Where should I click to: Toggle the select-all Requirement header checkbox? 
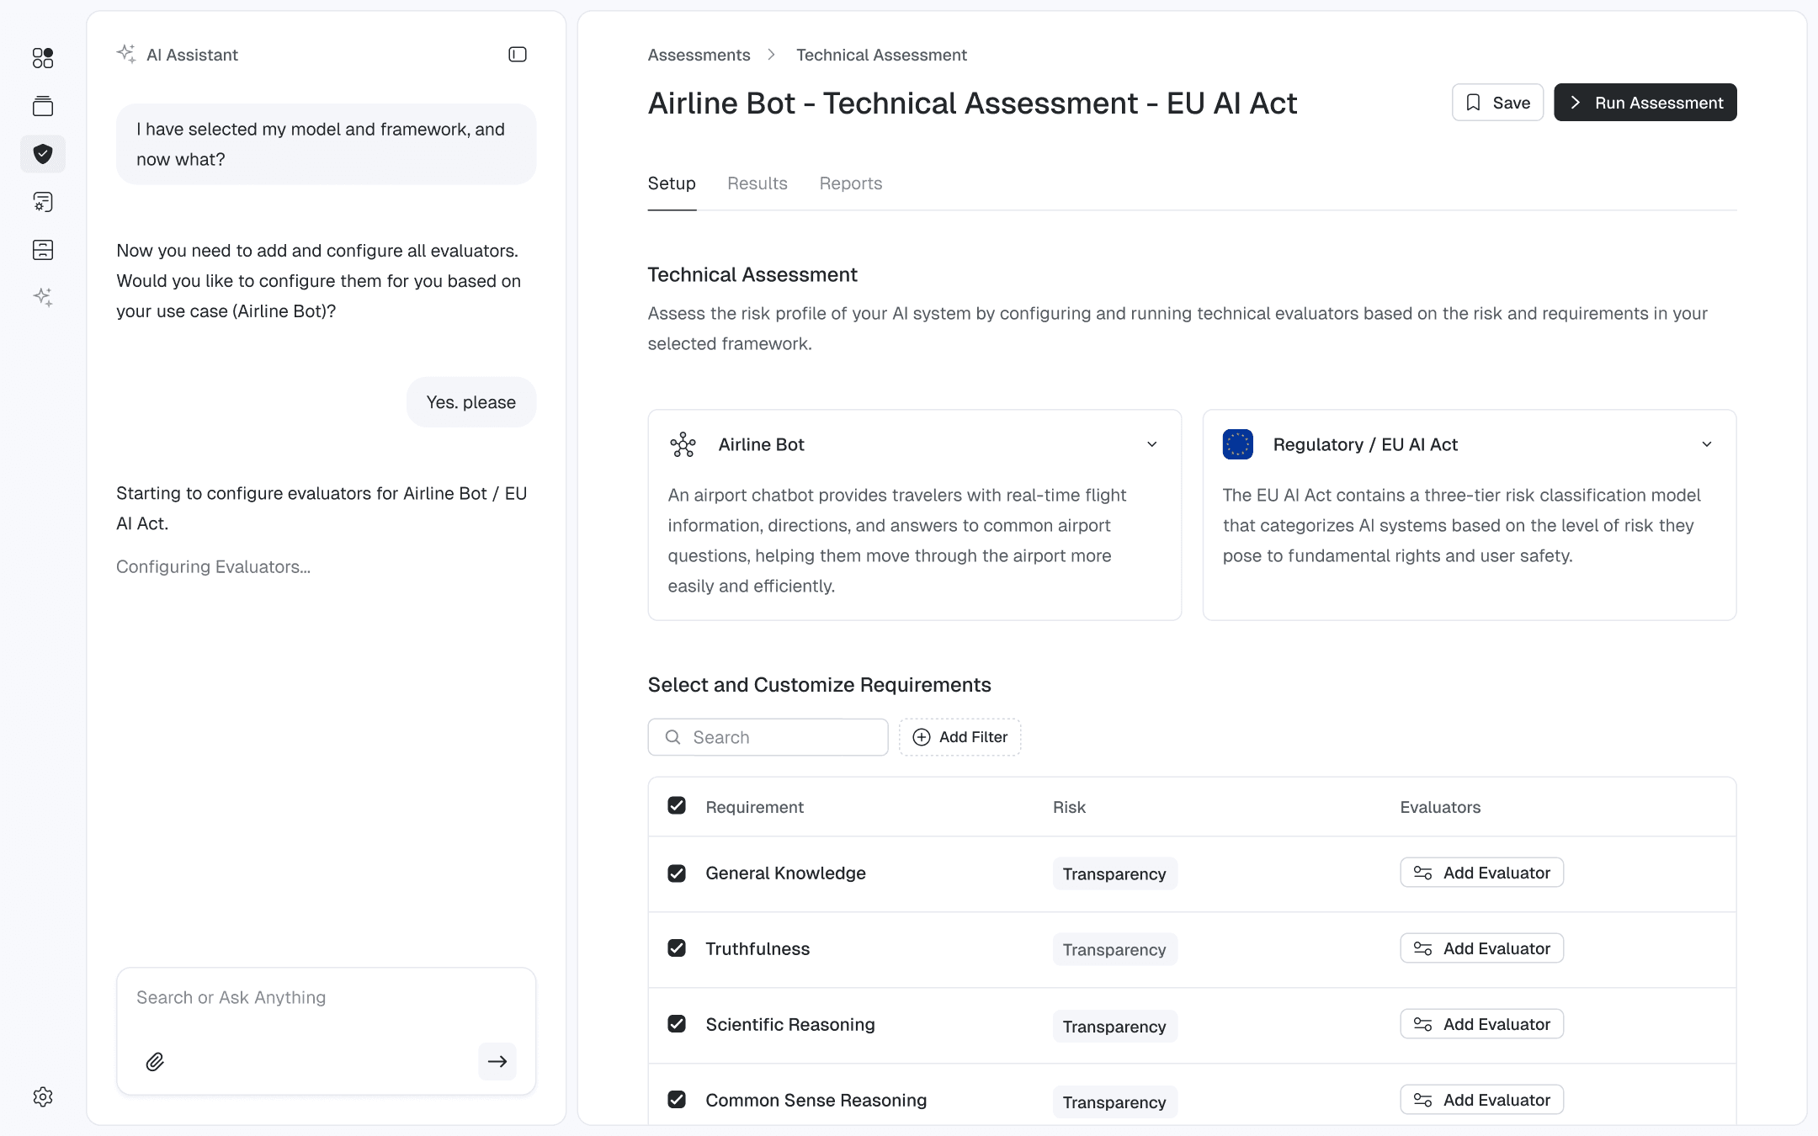pos(677,806)
